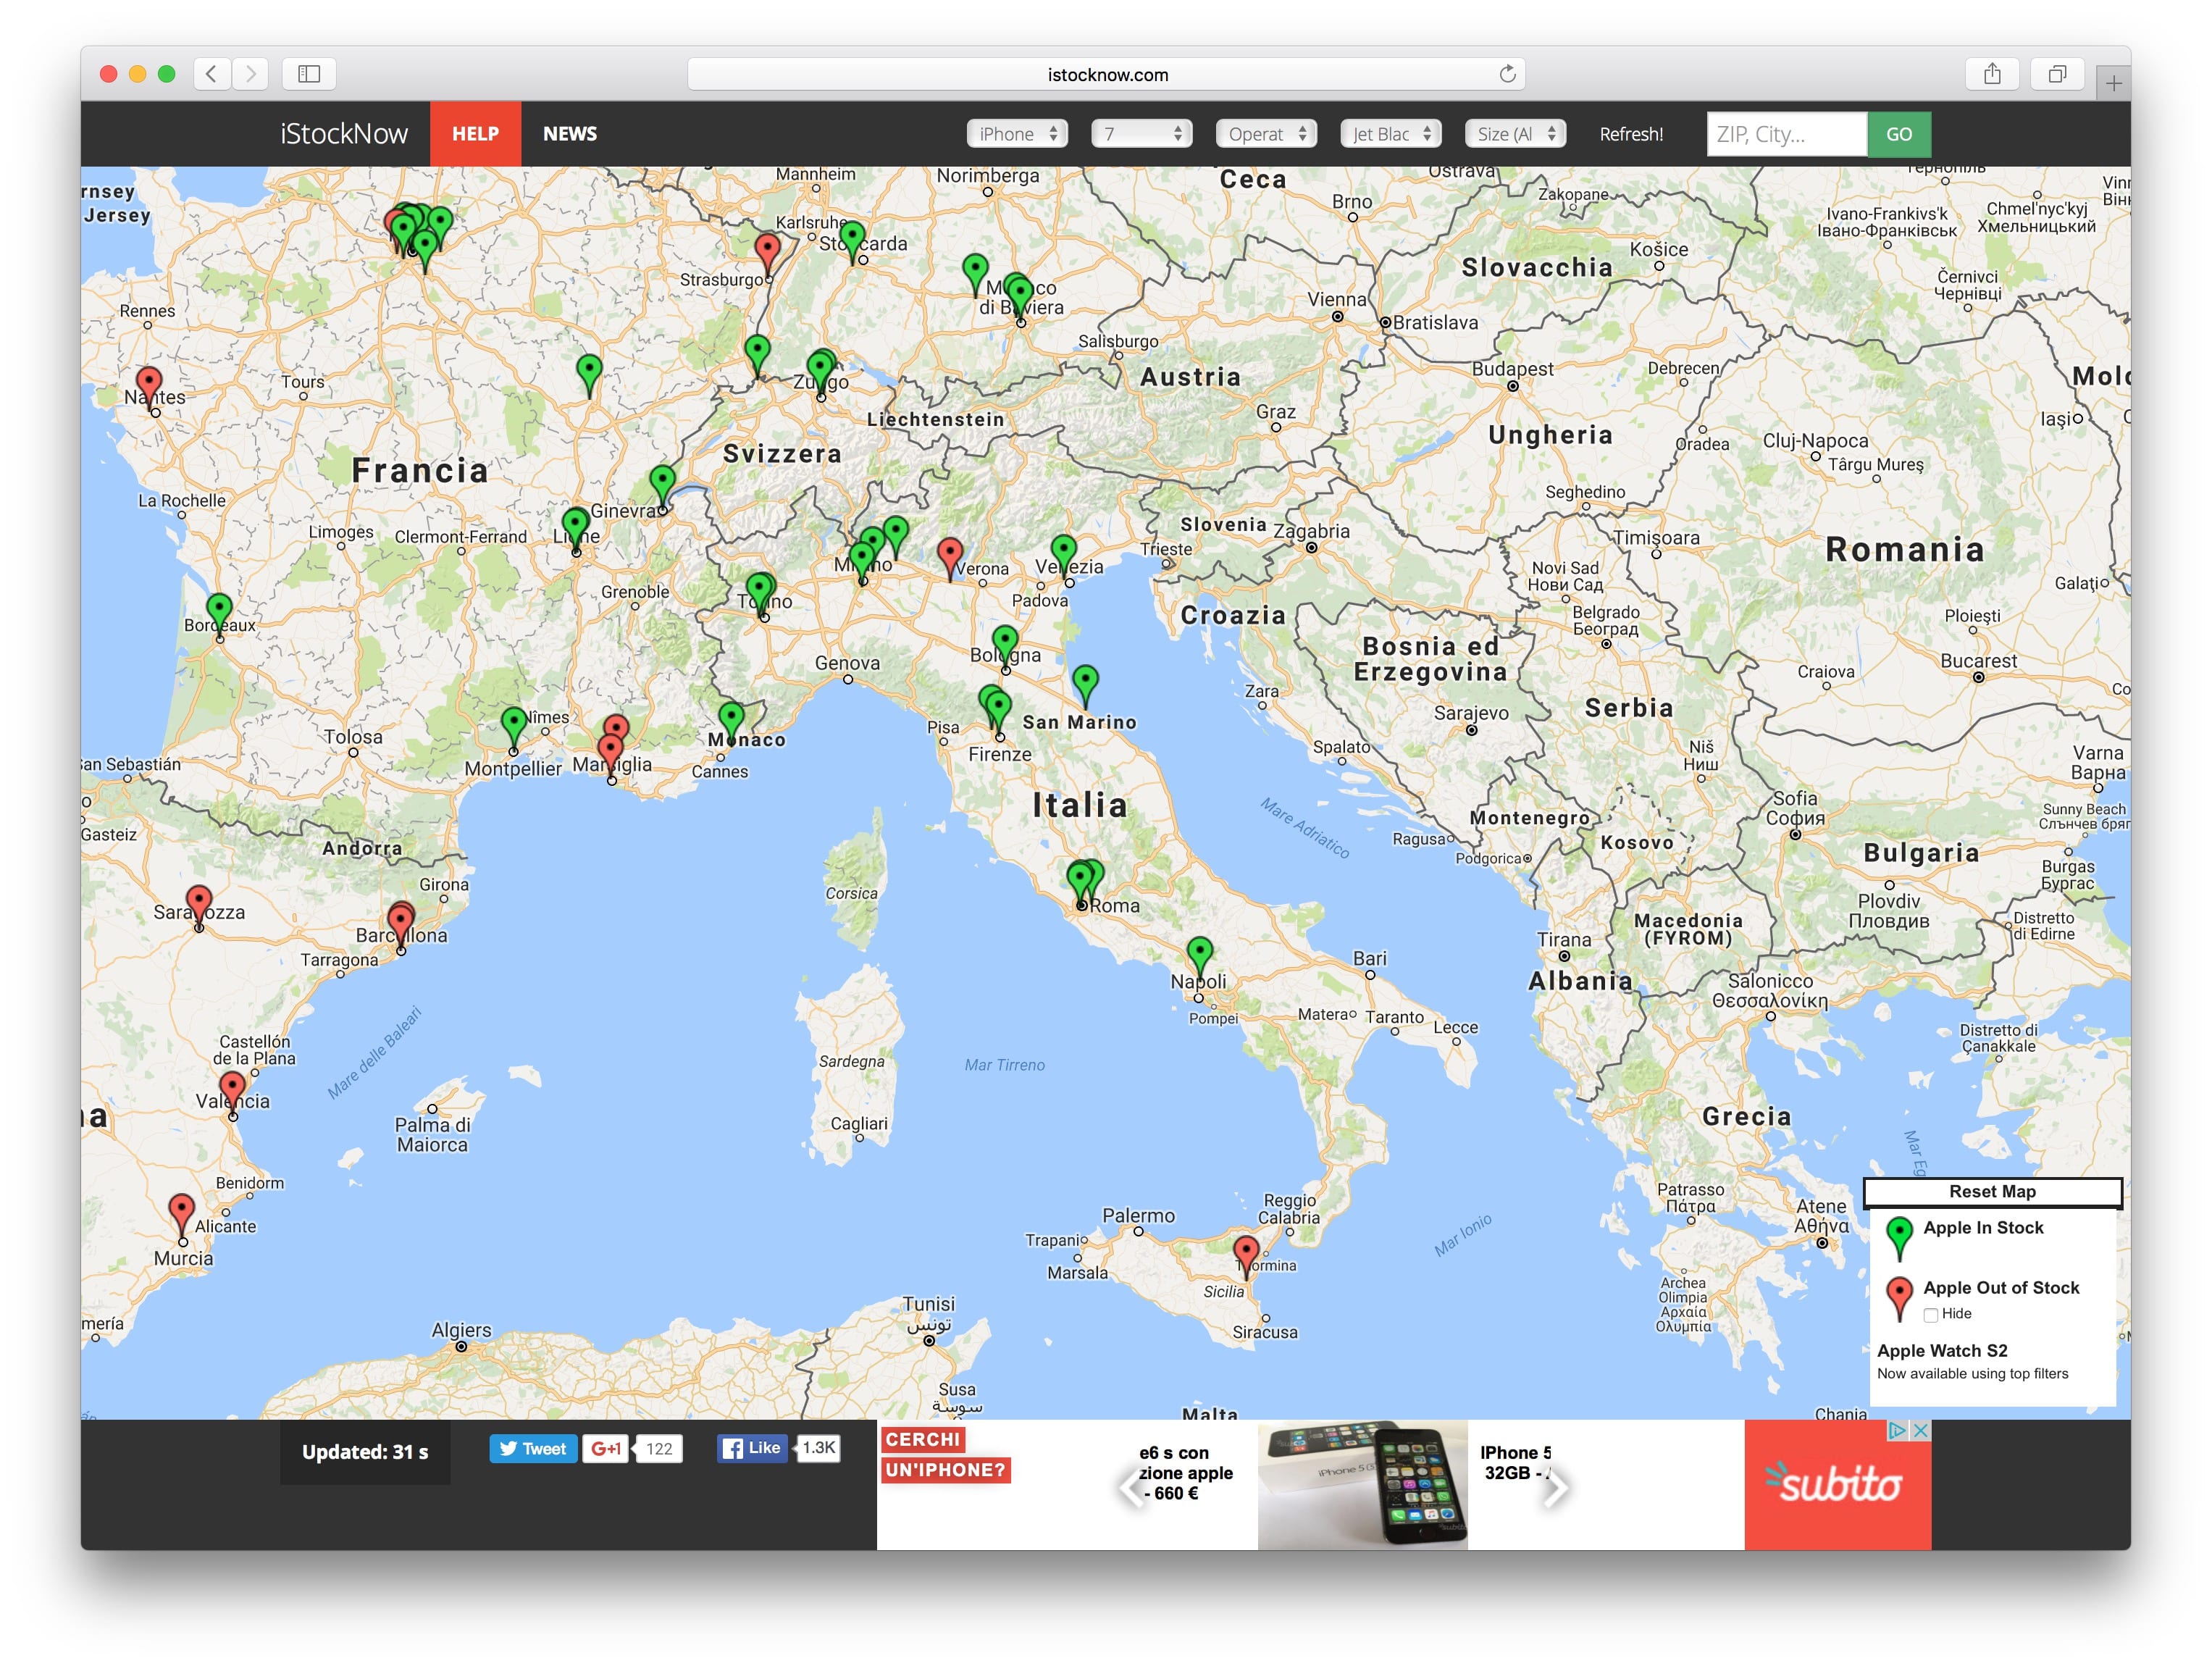Screen dimensions: 2212x1666
Task: Open Safari share icon
Action: pyautogui.click(x=1991, y=74)
